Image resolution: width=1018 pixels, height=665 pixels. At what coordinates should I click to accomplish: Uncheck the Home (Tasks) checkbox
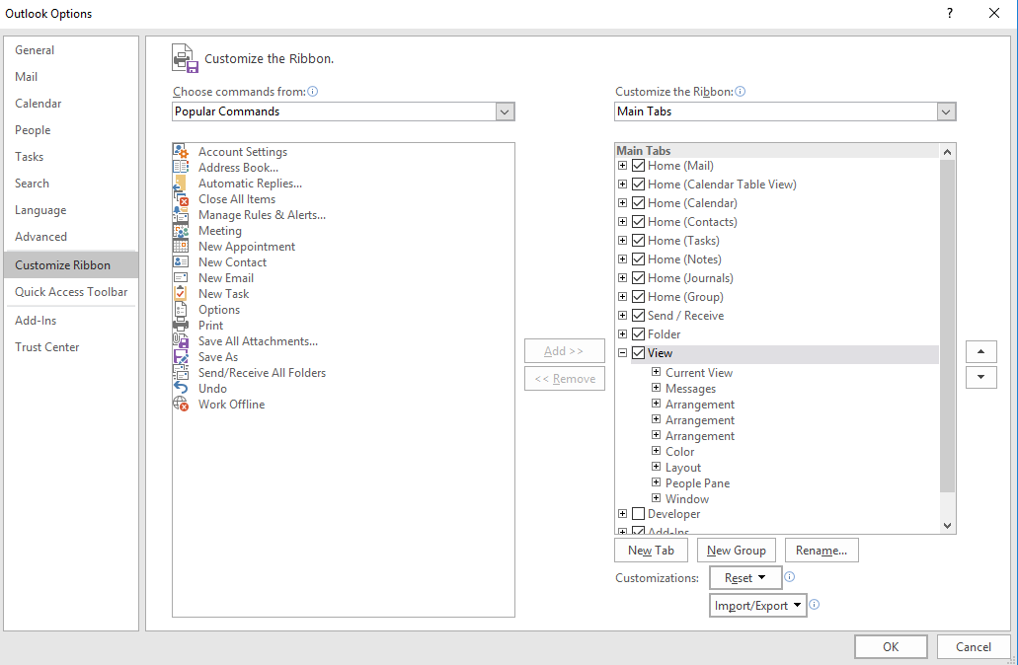[x=638, y=241]
